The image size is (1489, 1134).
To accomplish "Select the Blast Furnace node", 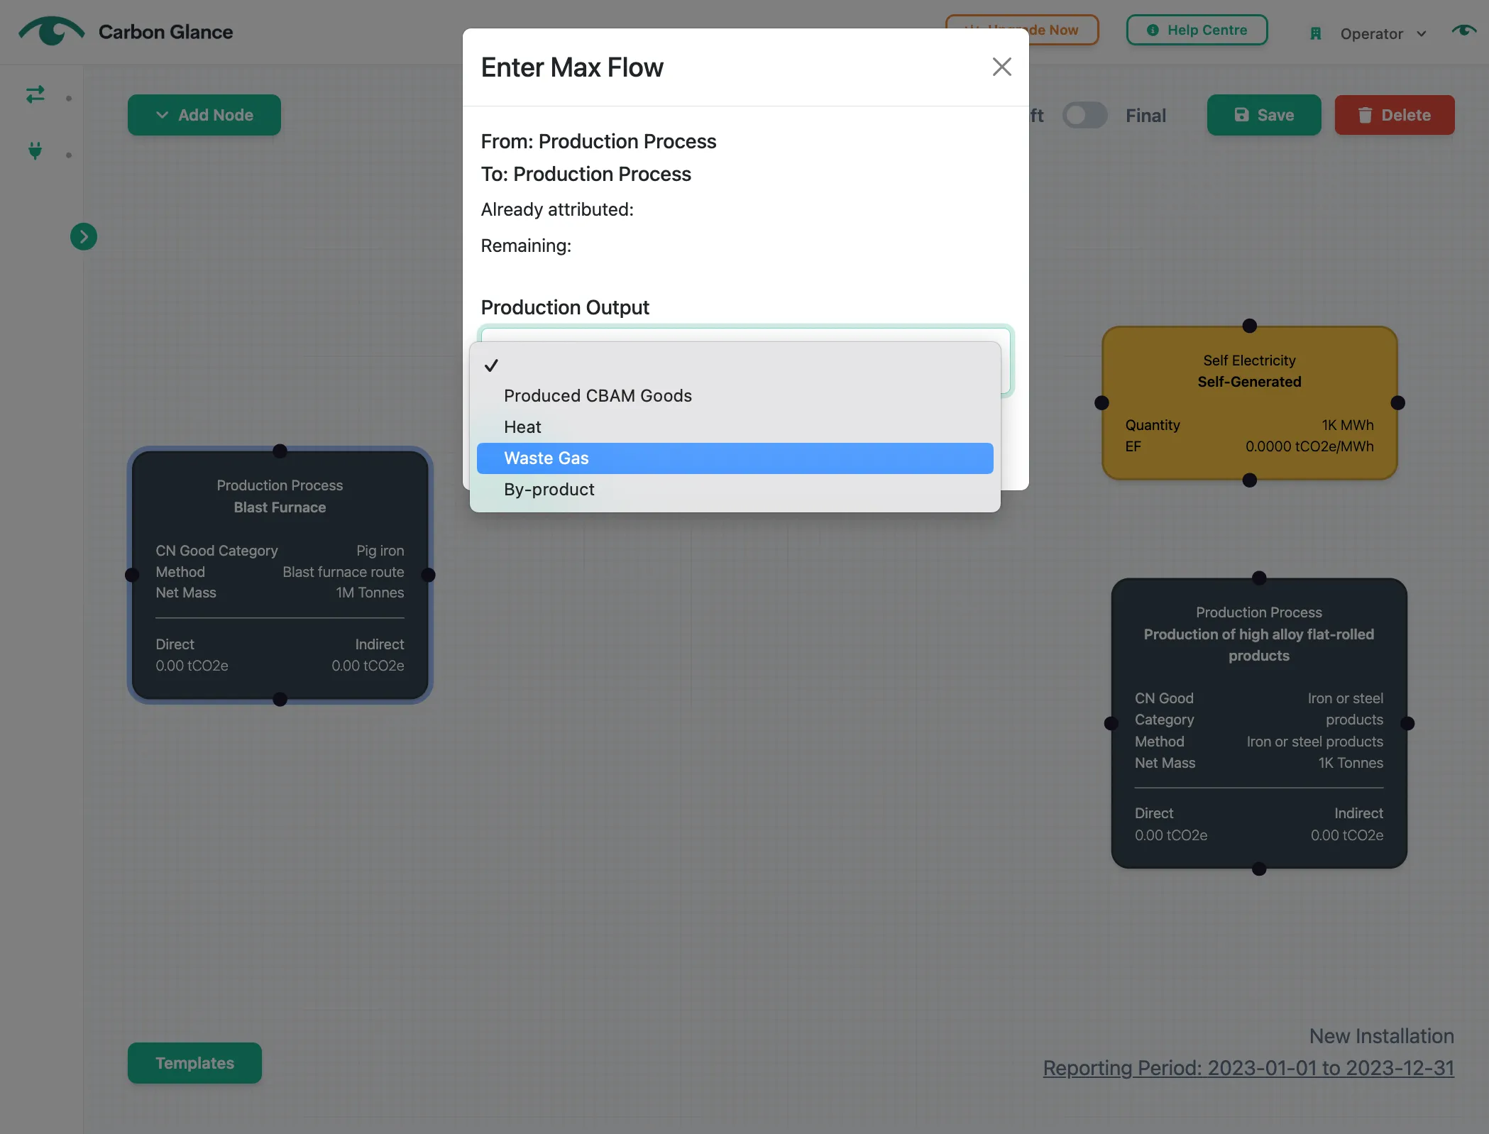I will coord(280,575).
